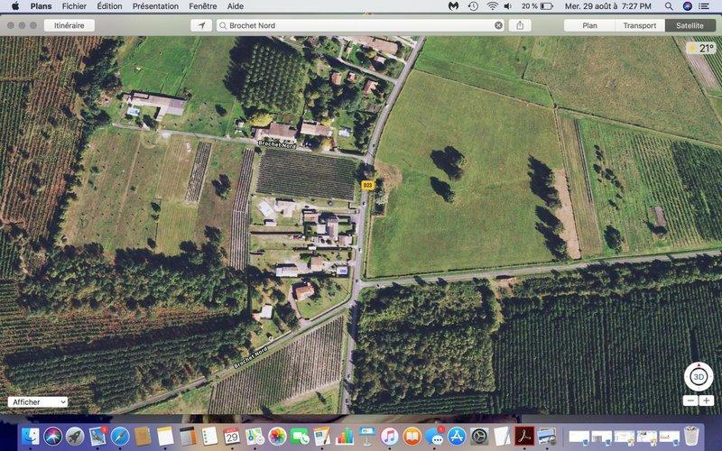Open the Édition menu
This screenshot has width=722, height=451.
(109, 6)
